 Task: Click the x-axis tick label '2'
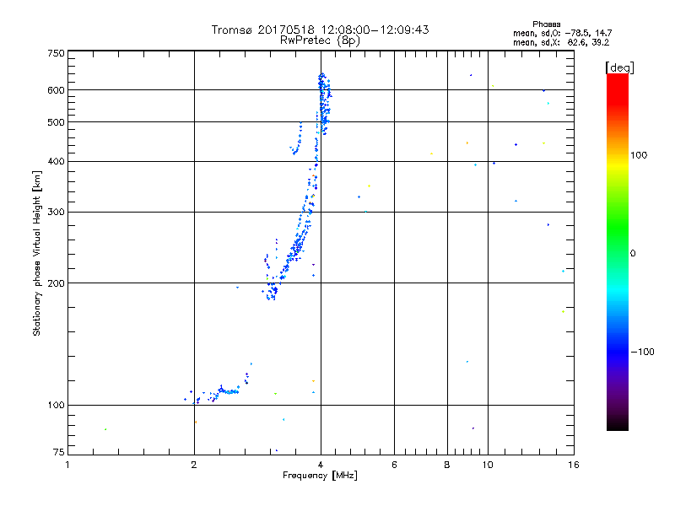tap(194, 465)
